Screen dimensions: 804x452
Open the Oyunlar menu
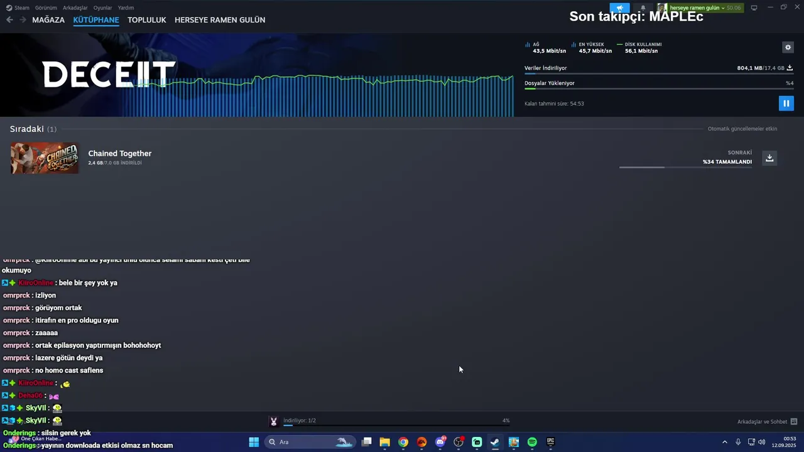tap(102, 8)
